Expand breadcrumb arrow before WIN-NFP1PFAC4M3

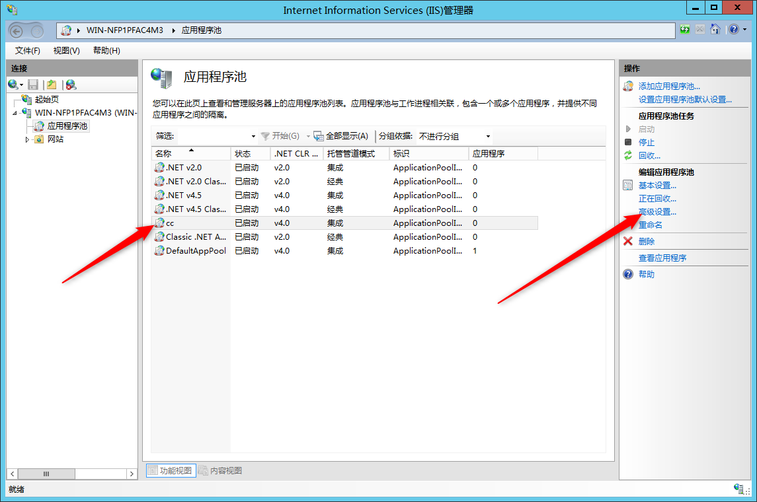click(x=78, y=30)
